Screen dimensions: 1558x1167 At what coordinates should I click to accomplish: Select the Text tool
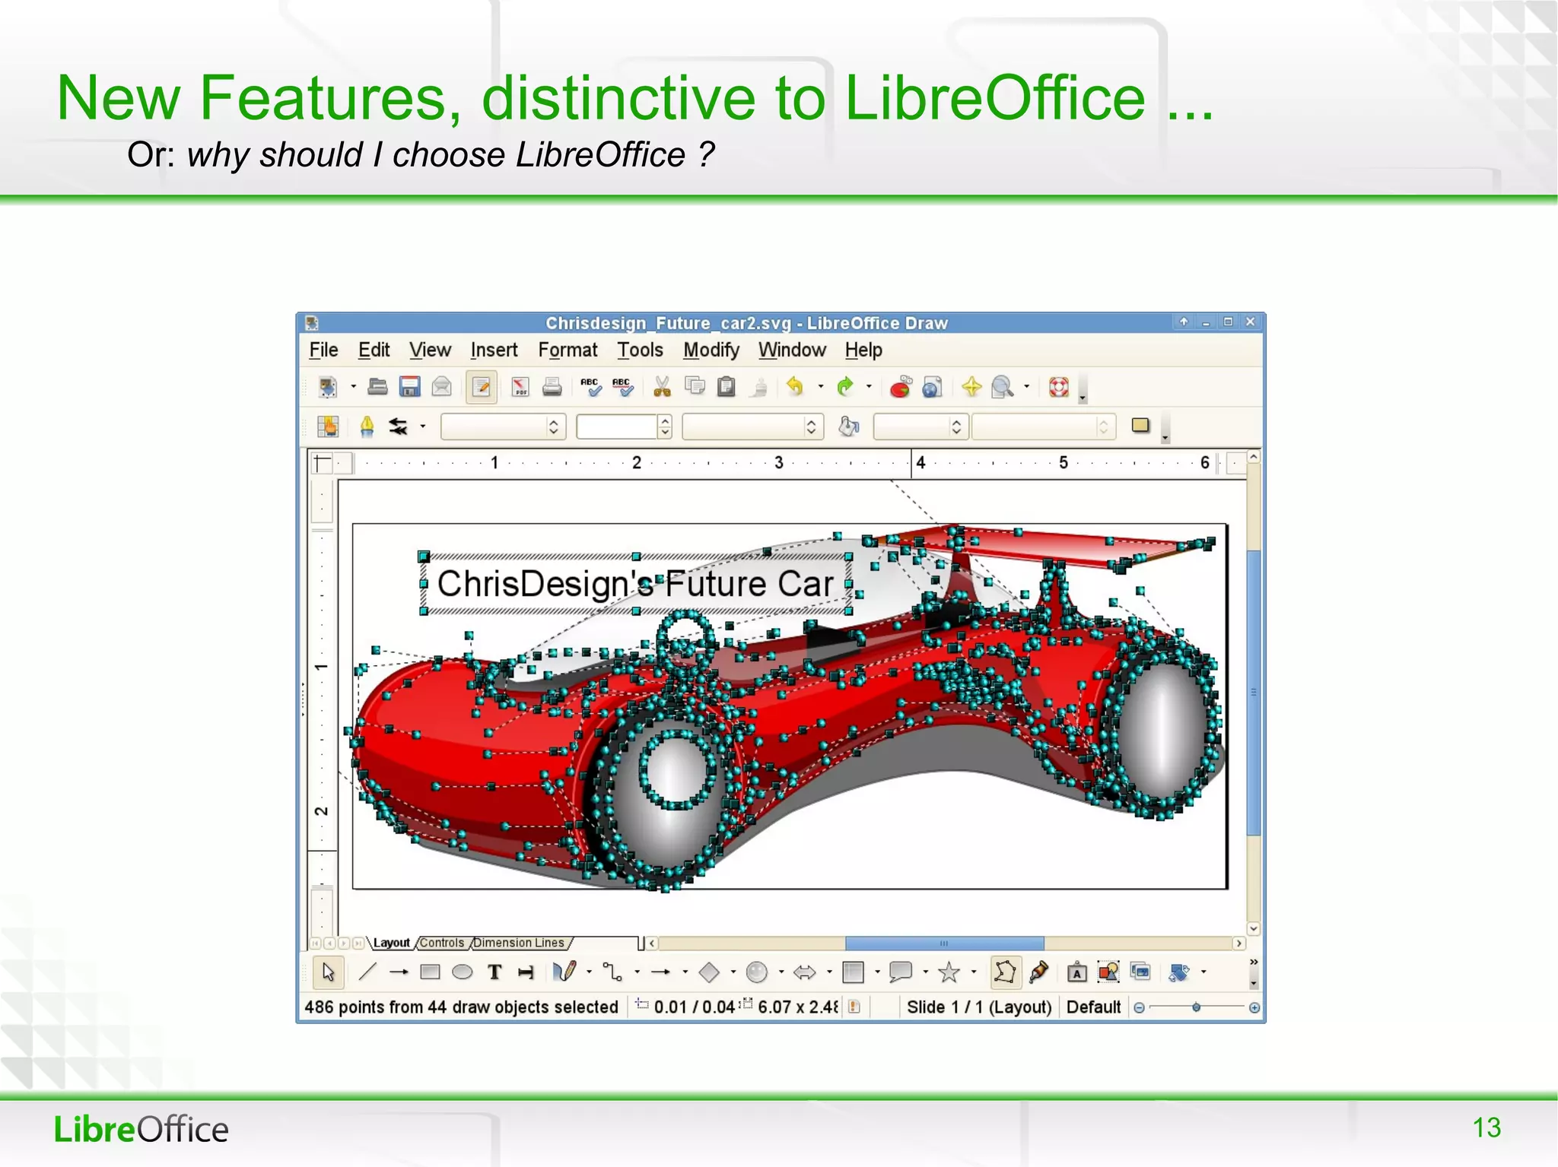[495, 972]
